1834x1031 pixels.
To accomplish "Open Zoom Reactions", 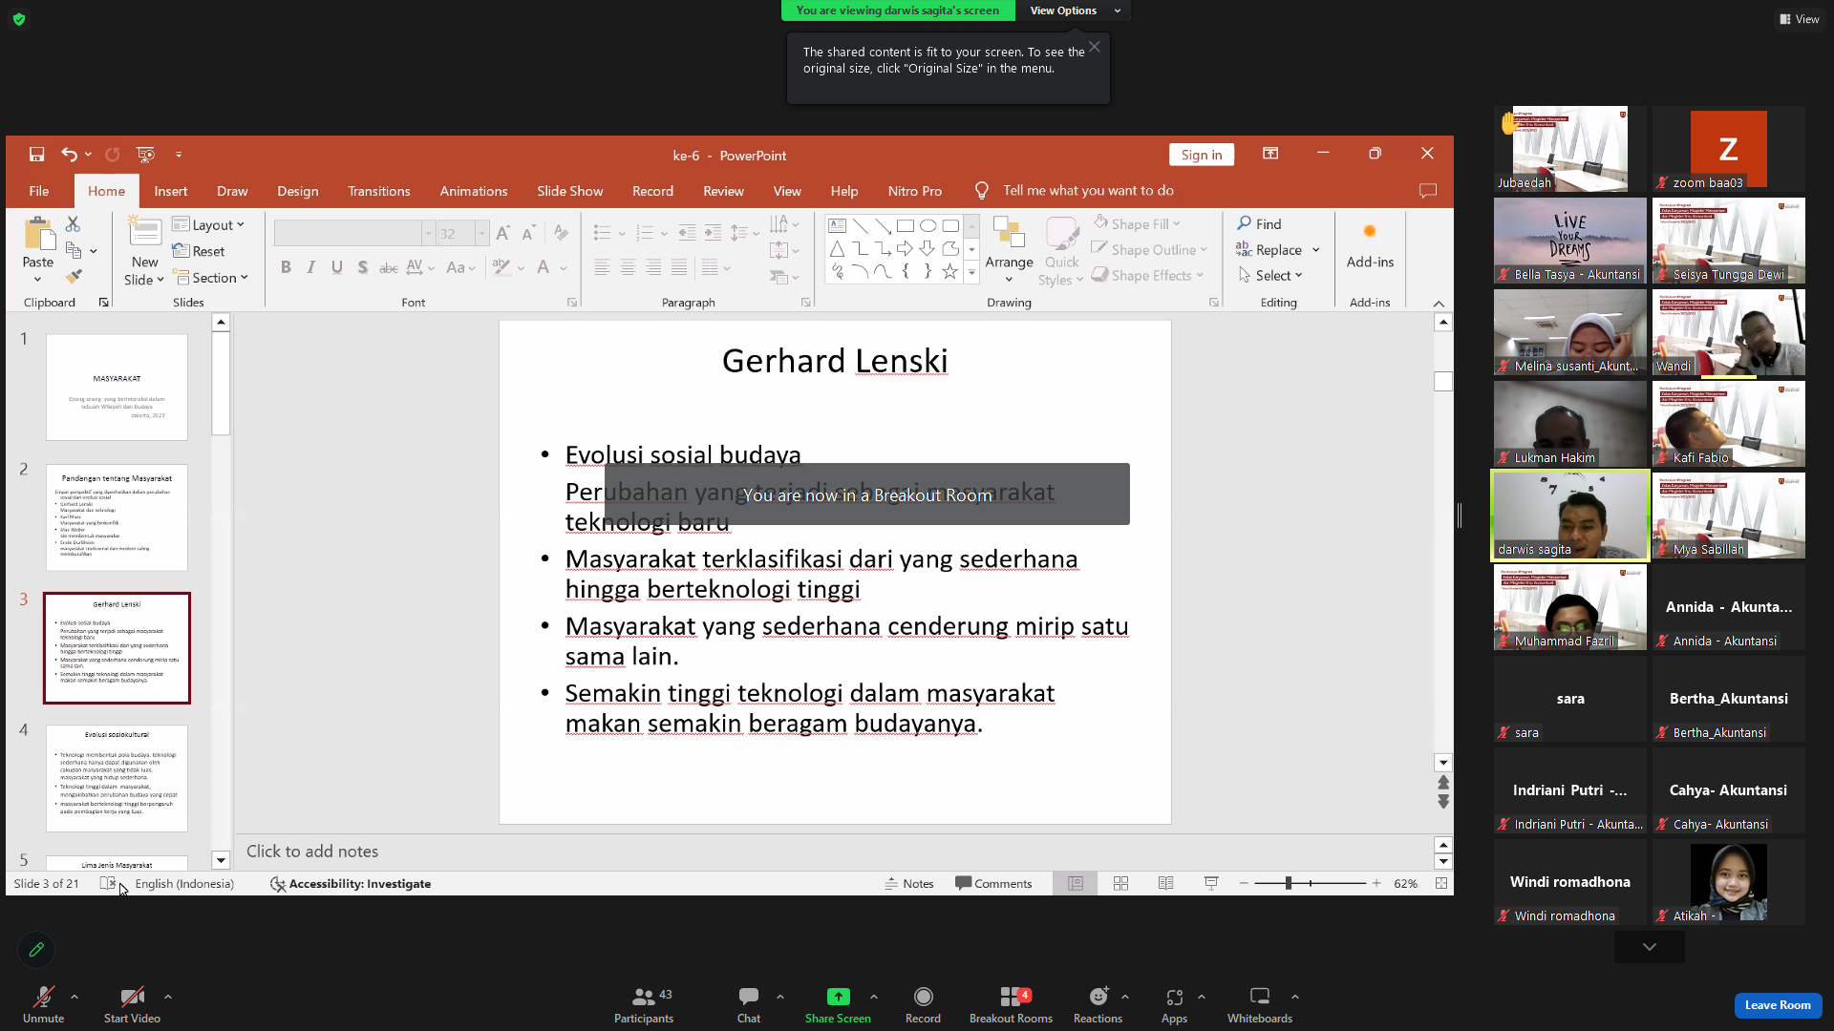I will (1098, 1005).
